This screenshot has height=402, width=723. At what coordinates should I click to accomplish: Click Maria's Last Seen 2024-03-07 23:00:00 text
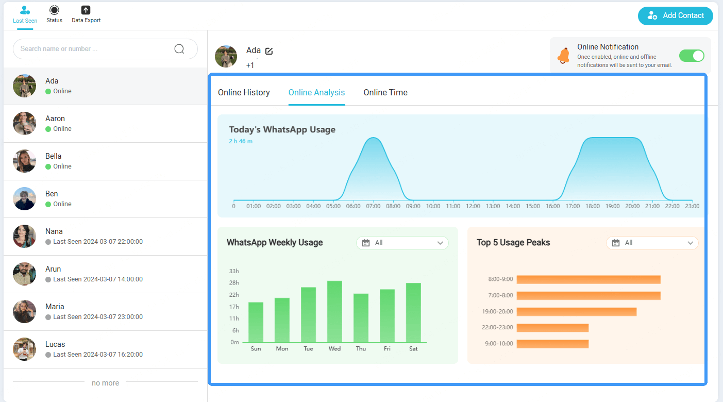pos(98,317)
